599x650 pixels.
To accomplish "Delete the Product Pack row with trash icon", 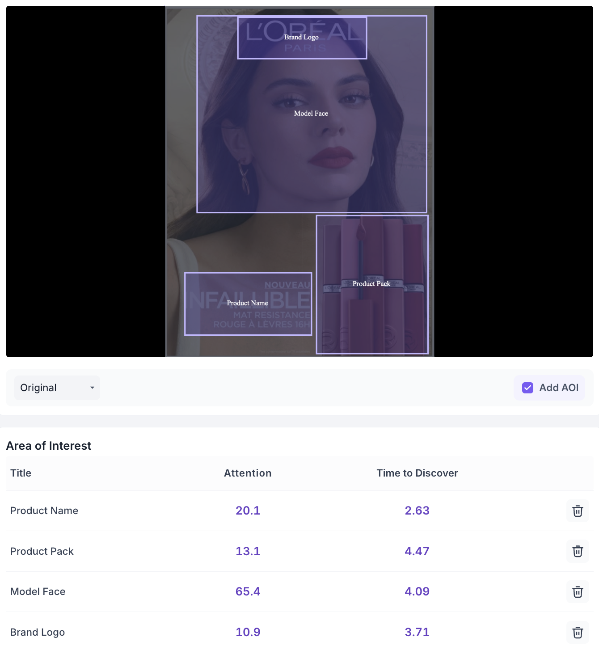I will coord(578,551).
